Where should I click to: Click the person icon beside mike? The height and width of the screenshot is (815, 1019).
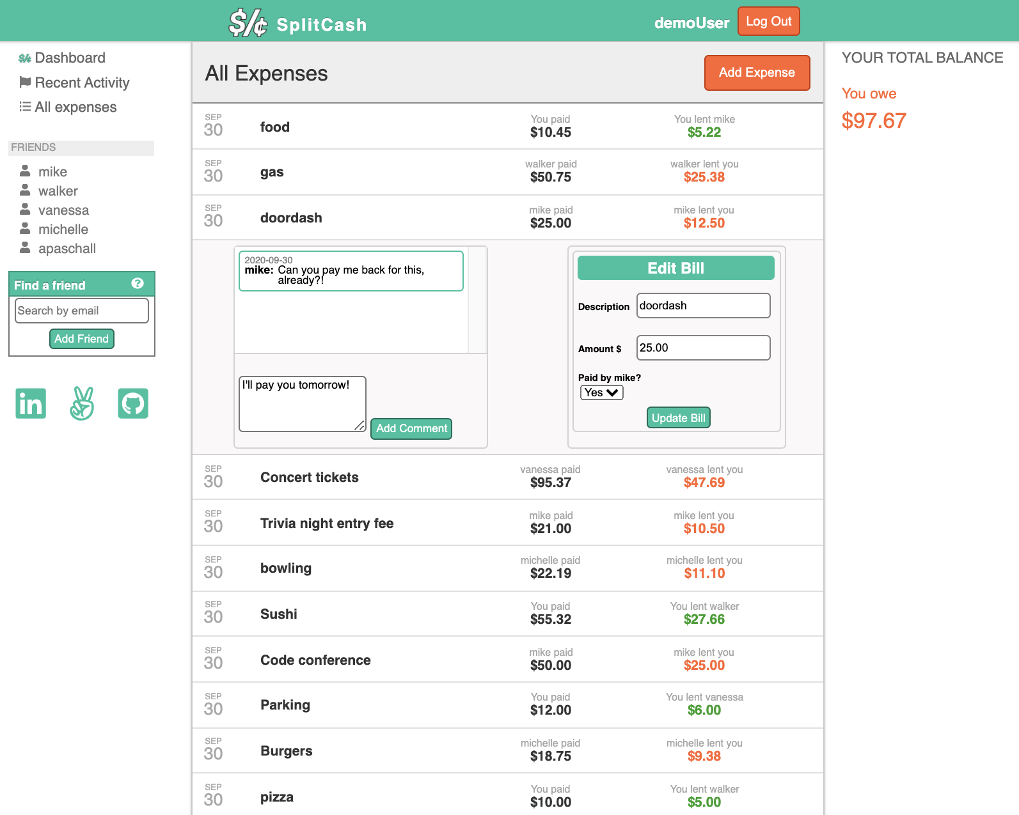25,171
